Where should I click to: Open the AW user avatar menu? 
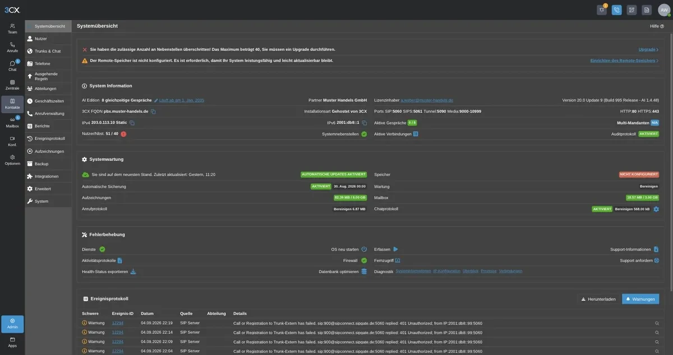click(x=664, y=10)
